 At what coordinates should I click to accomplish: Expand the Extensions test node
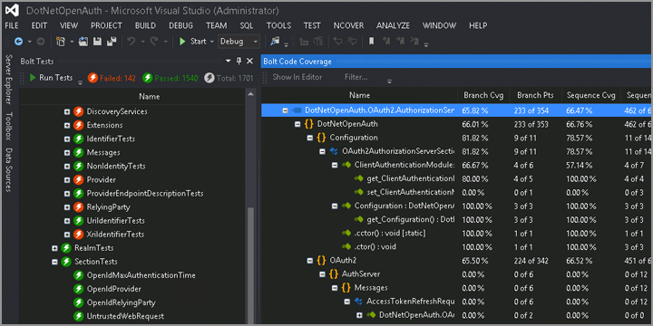point(67,125)
